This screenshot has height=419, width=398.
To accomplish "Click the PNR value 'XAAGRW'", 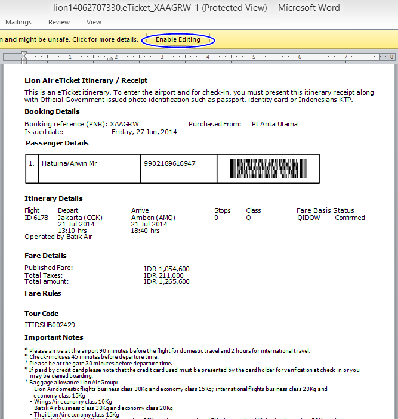I will 124,124.
